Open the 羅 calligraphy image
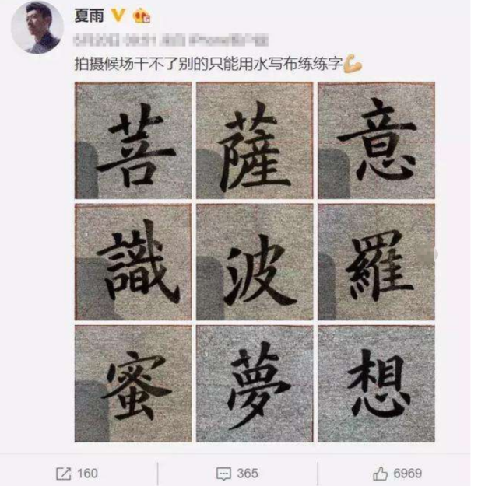Screen dimensions: 499x486 376,262
